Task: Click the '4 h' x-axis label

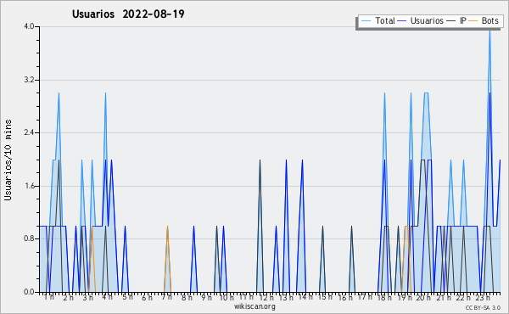Action: [x=108, y=297]
